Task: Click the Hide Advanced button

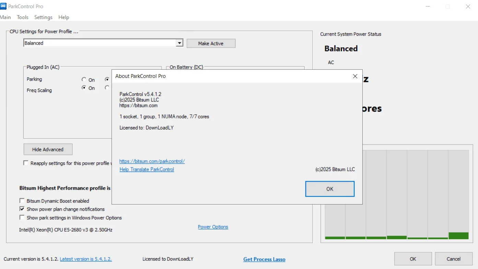Action: point(48,149)
